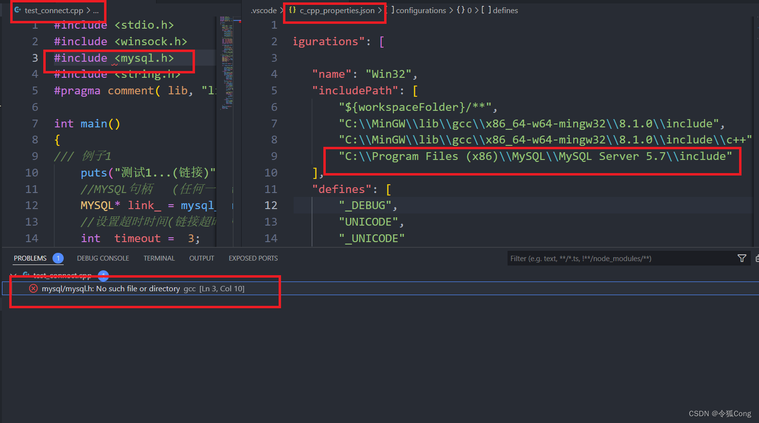Screen dimensions: 759x423
Task: Switch to the TERMINAL tab
Action: pyautogui.click(x=159, y=258)
